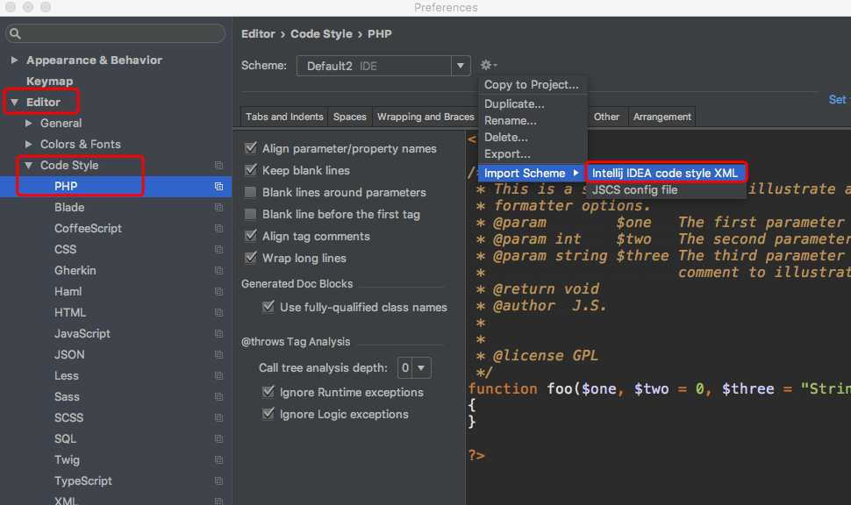This screenshot has height=505, width=851.
Task: Click copy icon beside SQL row
Action: [x=218, y=439]
